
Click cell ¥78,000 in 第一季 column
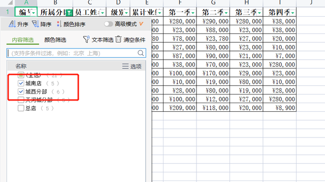pyautogui.click(x=180, y=38)
